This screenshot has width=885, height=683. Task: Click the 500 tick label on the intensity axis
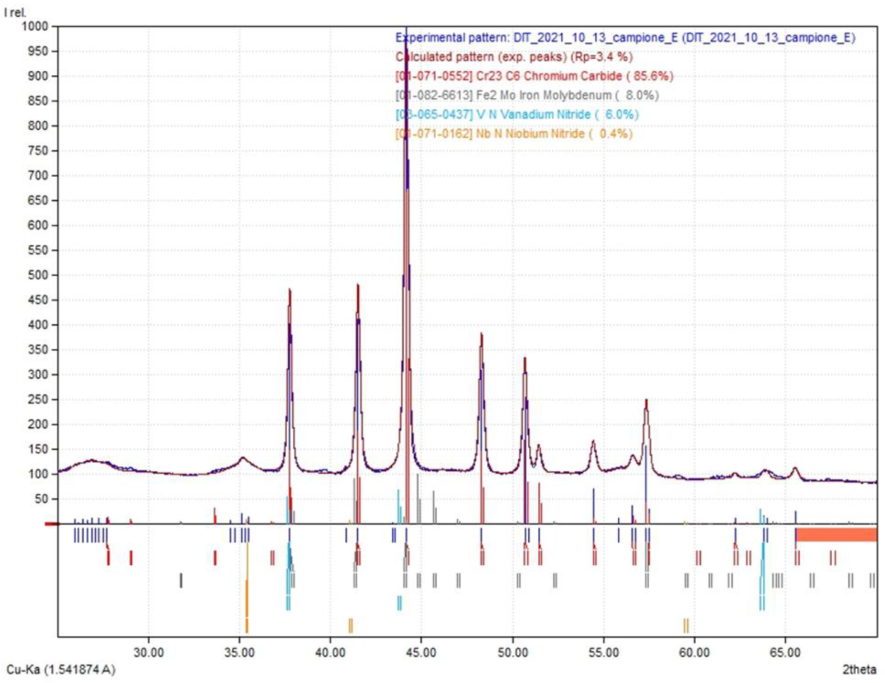tap(38, 275)
